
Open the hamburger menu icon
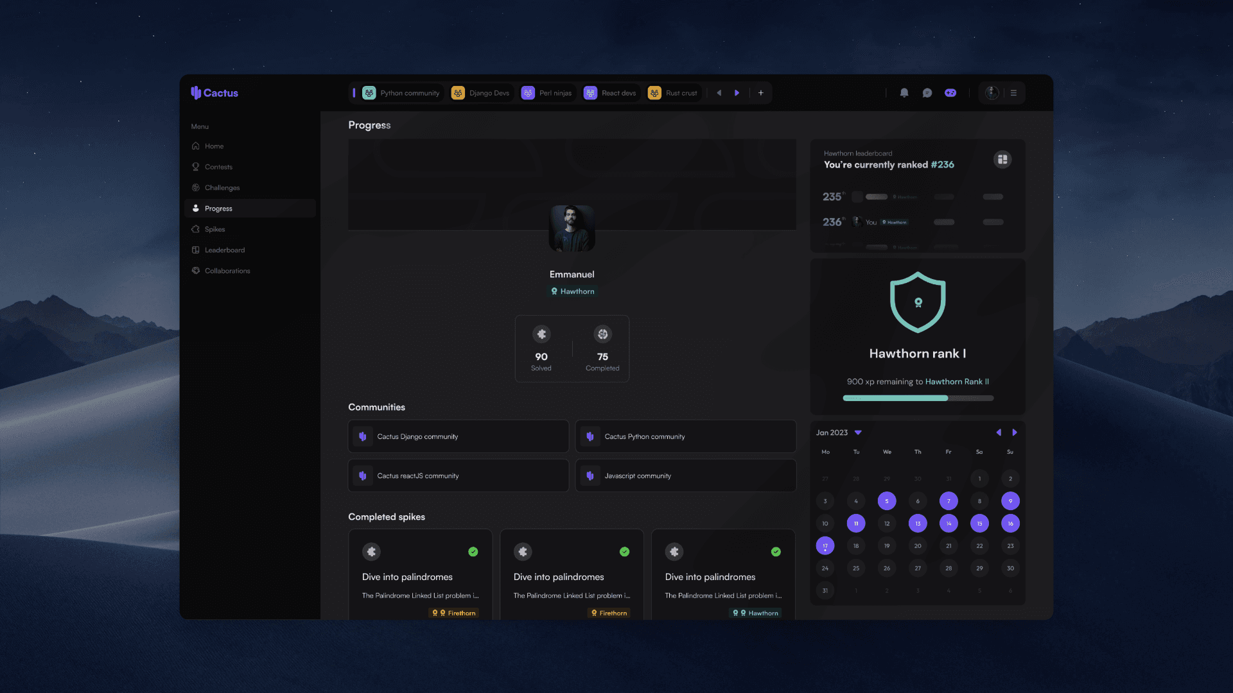pyautogui.click(x=1013, y=93)
